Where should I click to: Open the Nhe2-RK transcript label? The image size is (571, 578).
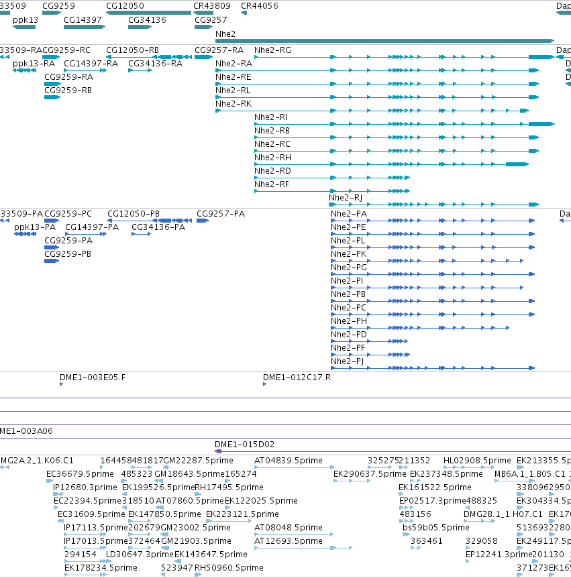(233, 103)
